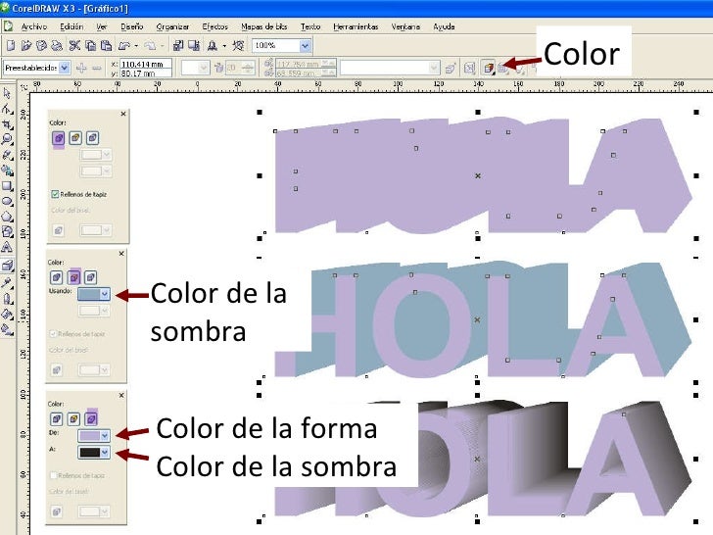Open the Efectos menu
Screen dimensions: 713x535
tap(215, 26)
